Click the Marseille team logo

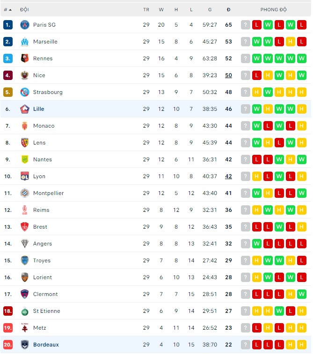click(x=25, y=42)
